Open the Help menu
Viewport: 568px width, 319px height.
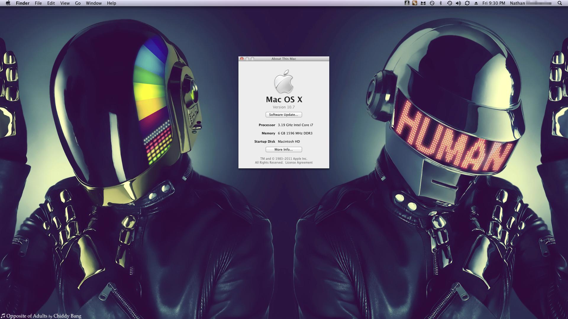pos(112,3)
